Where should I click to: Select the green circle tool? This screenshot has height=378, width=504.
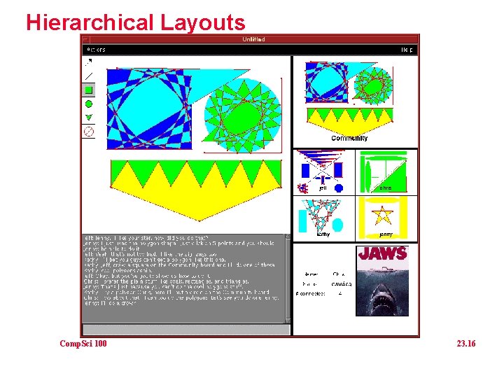(x=89, y=104)
